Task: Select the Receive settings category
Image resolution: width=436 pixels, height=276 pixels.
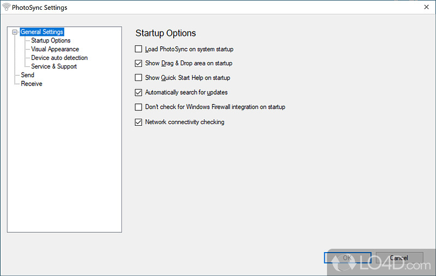Action: point(32,84)
